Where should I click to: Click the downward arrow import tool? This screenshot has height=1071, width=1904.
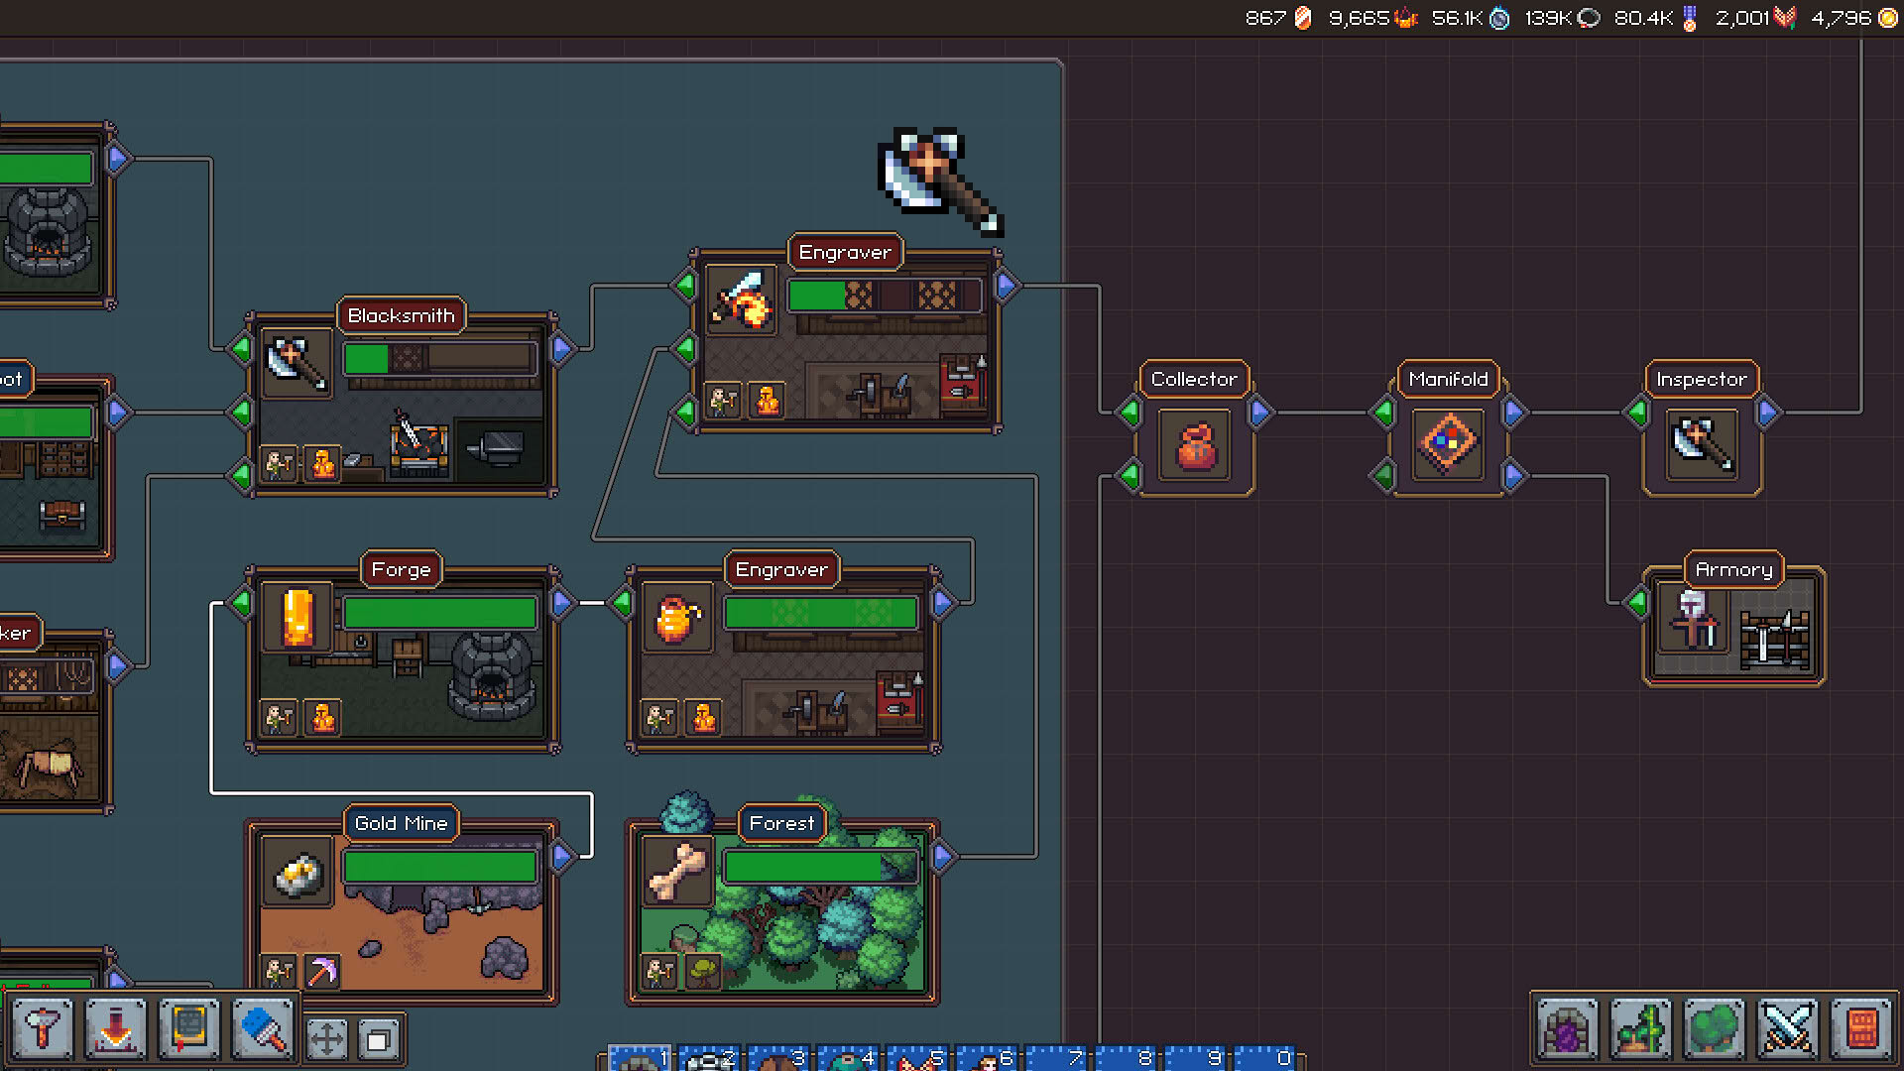pyautogui.click(x=115, y=1028)
